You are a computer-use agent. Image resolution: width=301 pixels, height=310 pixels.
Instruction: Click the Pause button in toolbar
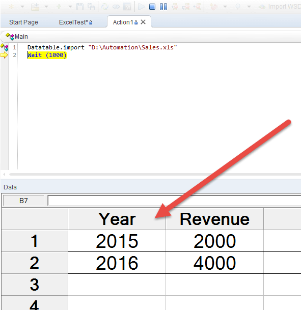[163, 7]
